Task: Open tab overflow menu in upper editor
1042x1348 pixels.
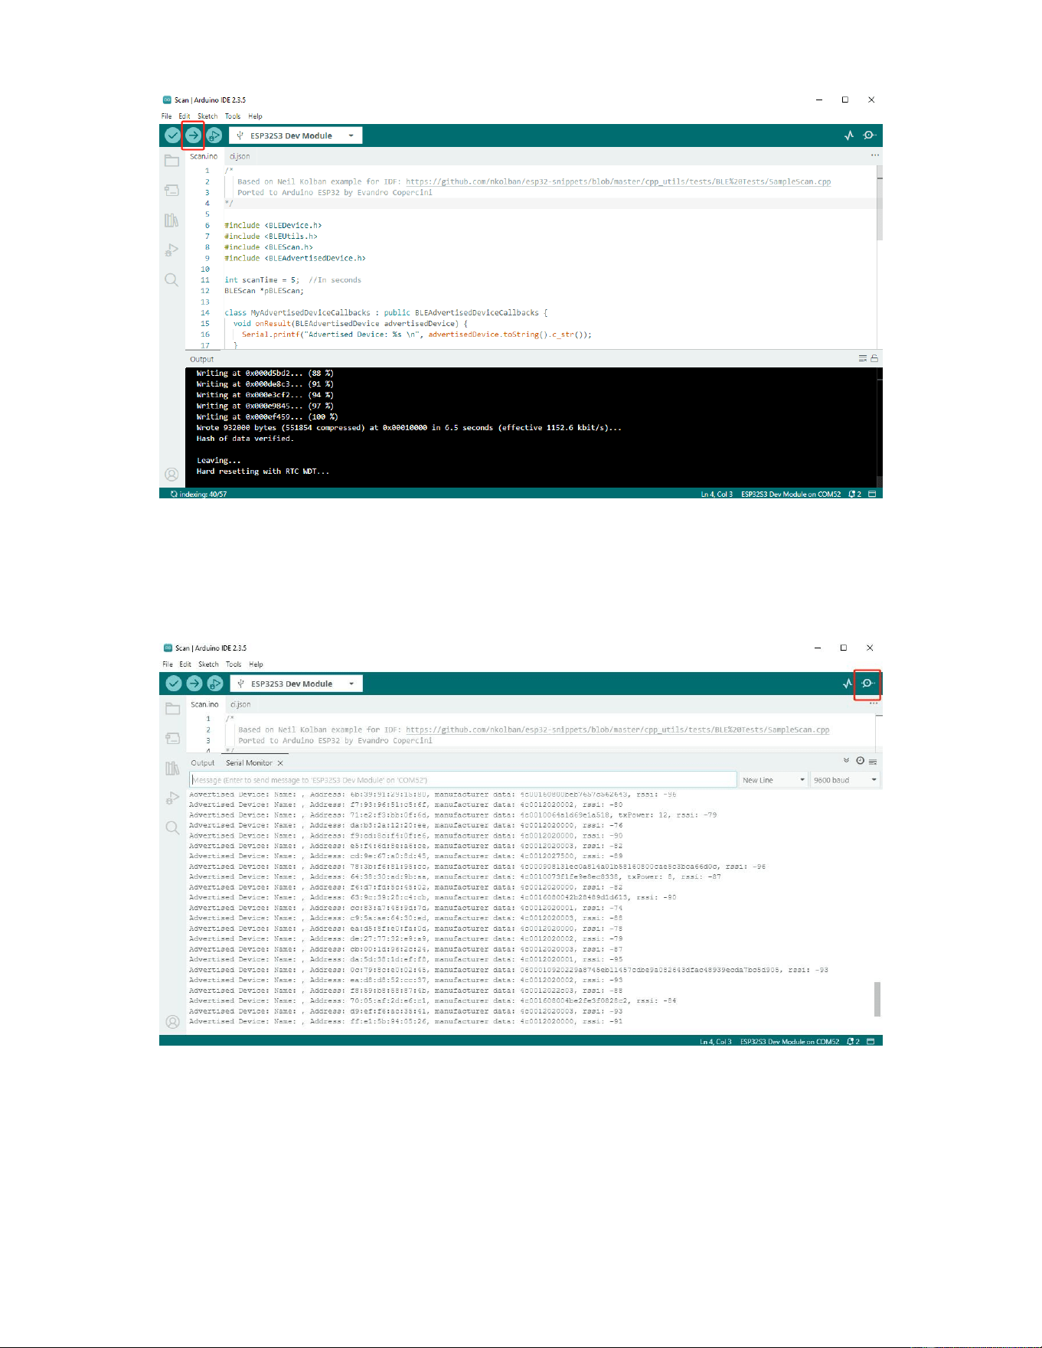Action: click(x=874, y=155)
